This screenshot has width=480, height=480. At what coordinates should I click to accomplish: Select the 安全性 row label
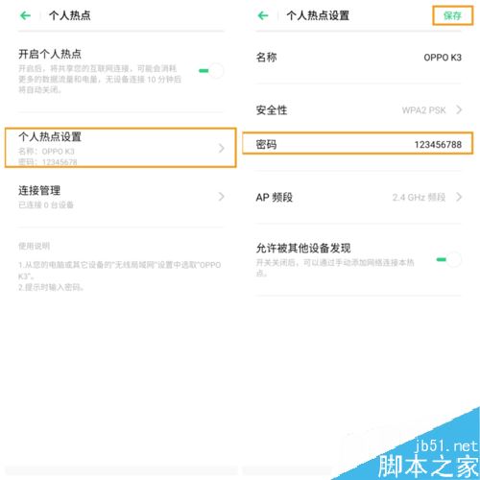pos(272,110)
